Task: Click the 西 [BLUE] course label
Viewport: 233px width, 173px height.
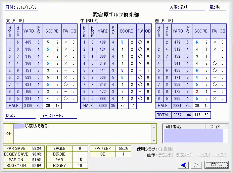Action: tap(164, 21)
